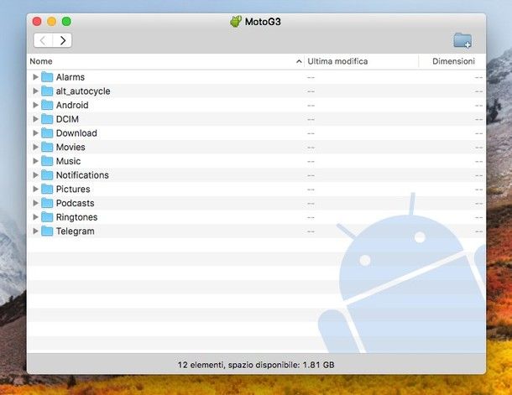Expand the Ringtones folder disclosure triangle
The width and height of the screenshot is (512, 395).
35,217
